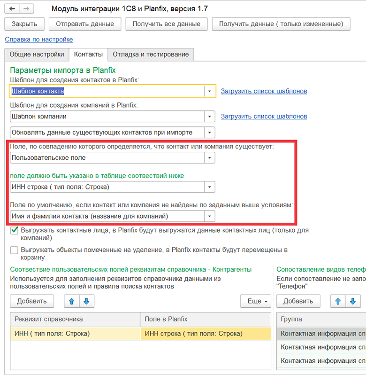Expand the 'Пользовательское поле' dropdown

(x=209, y=158)
